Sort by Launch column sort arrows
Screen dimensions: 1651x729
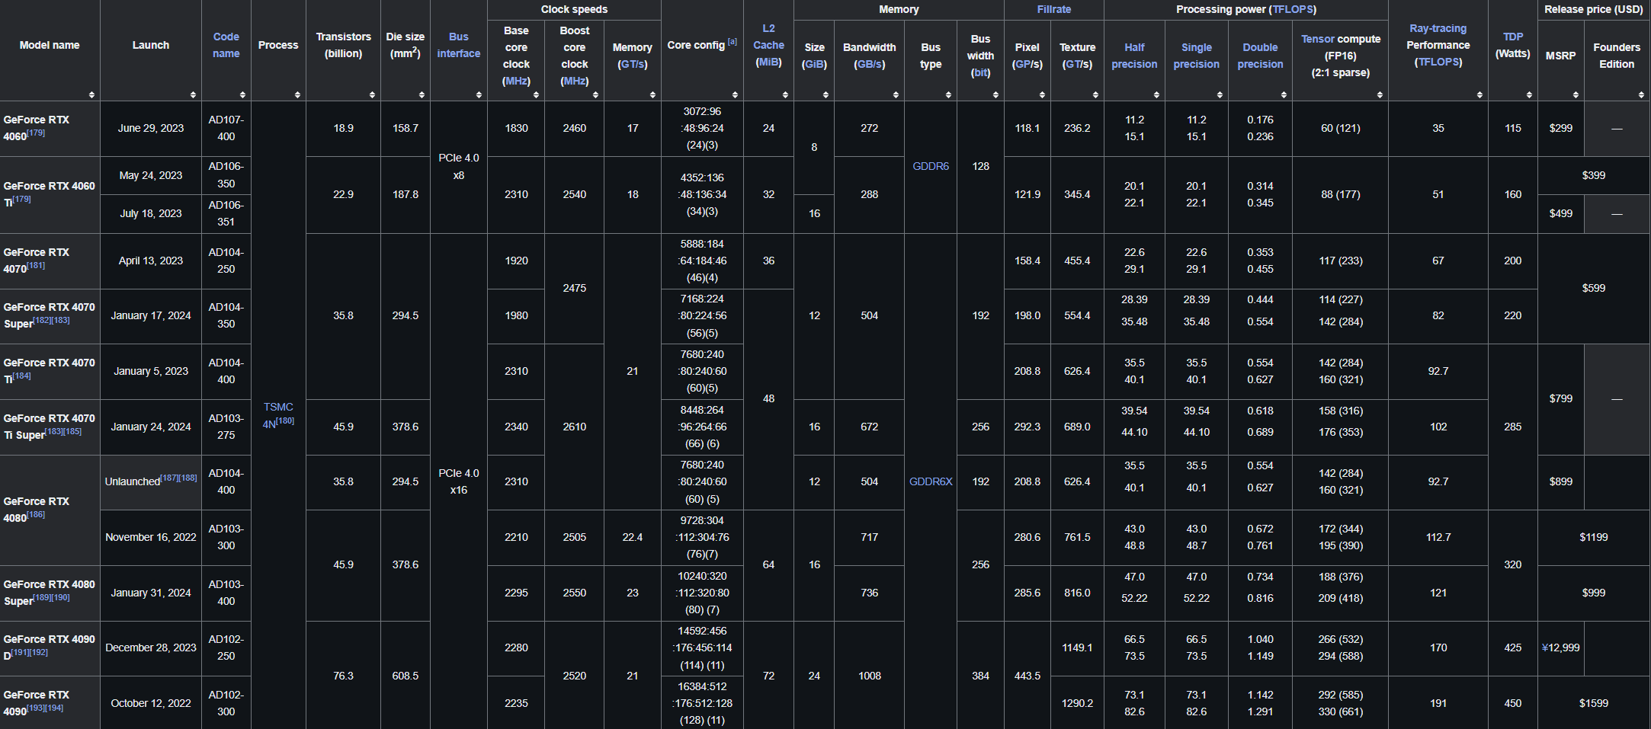click(x=193, y=94)
